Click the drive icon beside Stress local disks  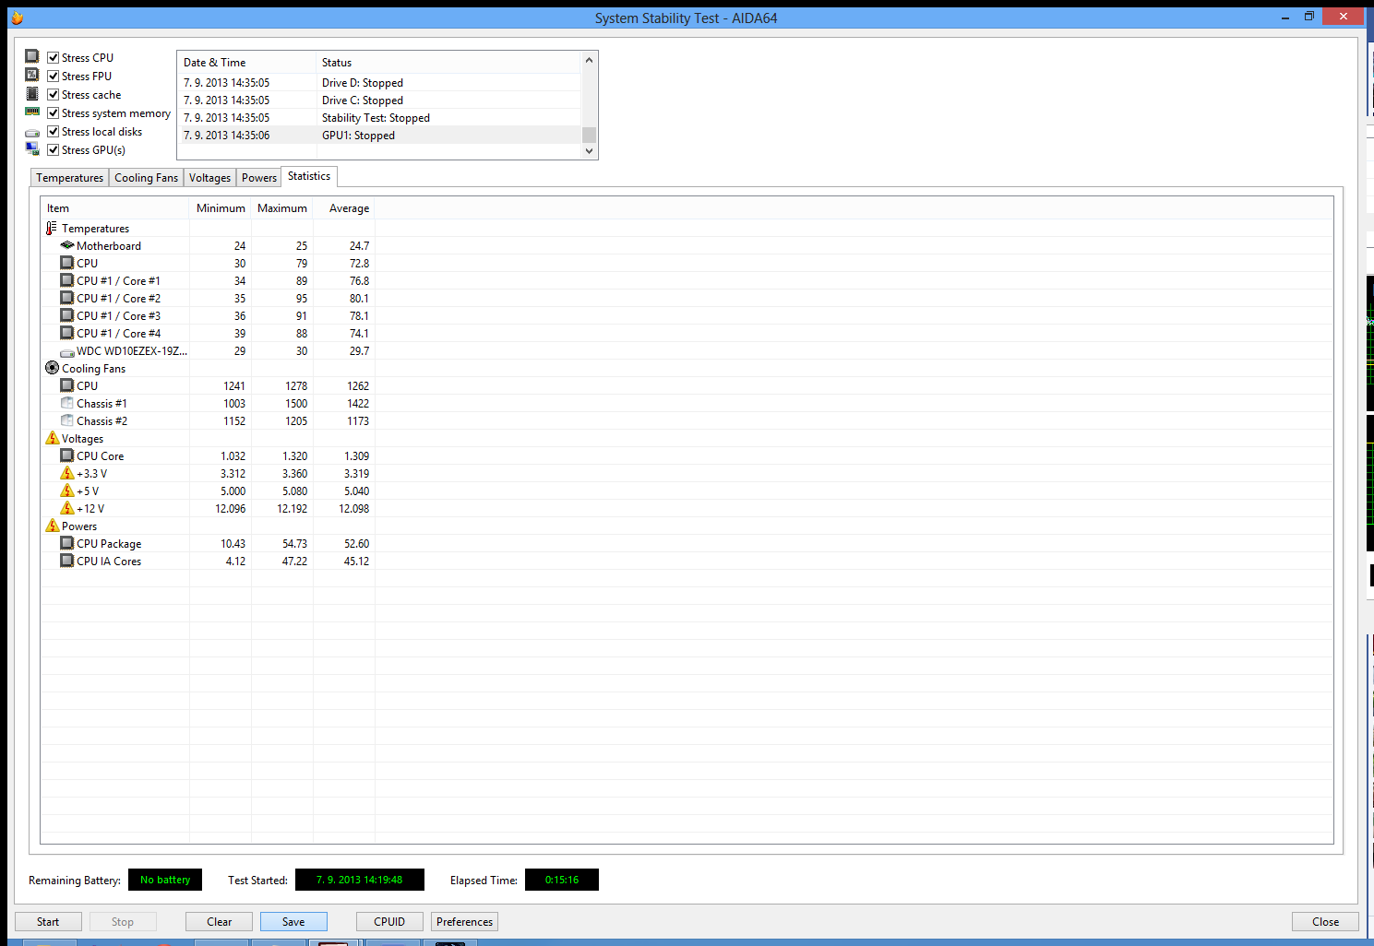[32, 133]
